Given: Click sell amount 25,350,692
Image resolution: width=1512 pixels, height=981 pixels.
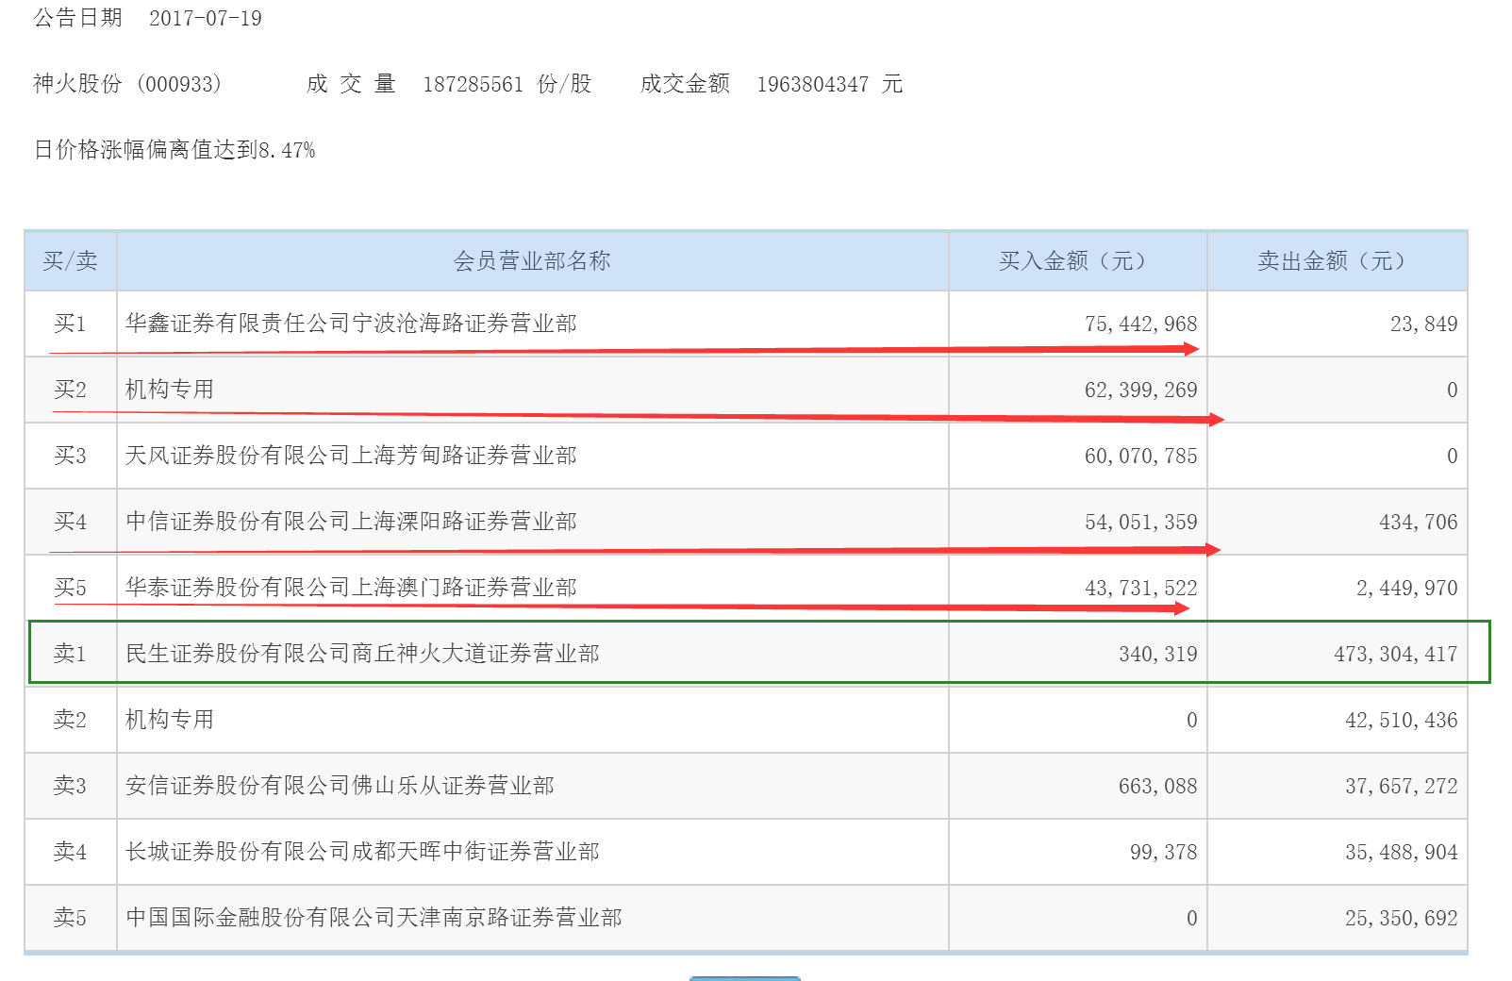Looking at the screenshot, I should click(1401, 918).
